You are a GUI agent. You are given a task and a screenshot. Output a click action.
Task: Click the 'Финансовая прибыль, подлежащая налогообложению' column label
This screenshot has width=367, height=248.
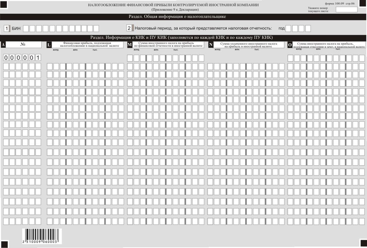click(87, 45)
